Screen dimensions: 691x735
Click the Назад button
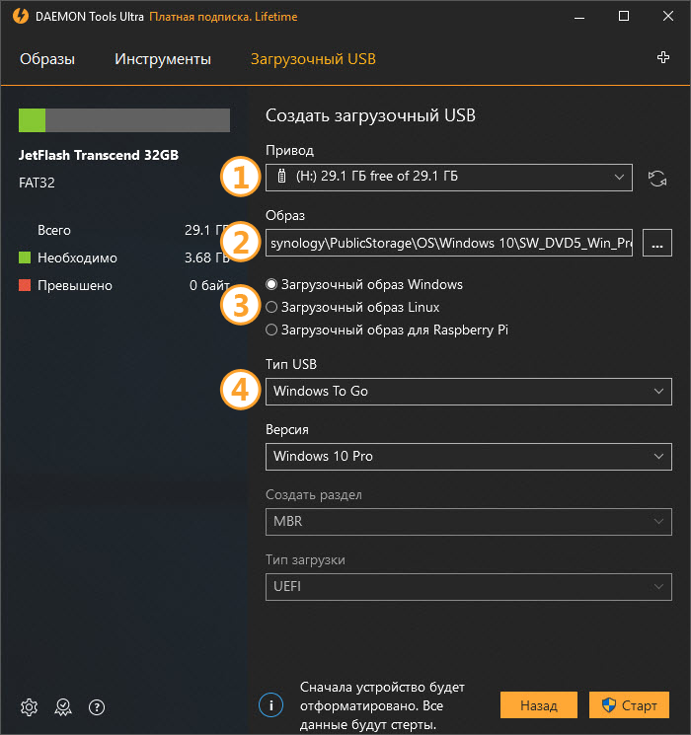click(x=539, y=704)
